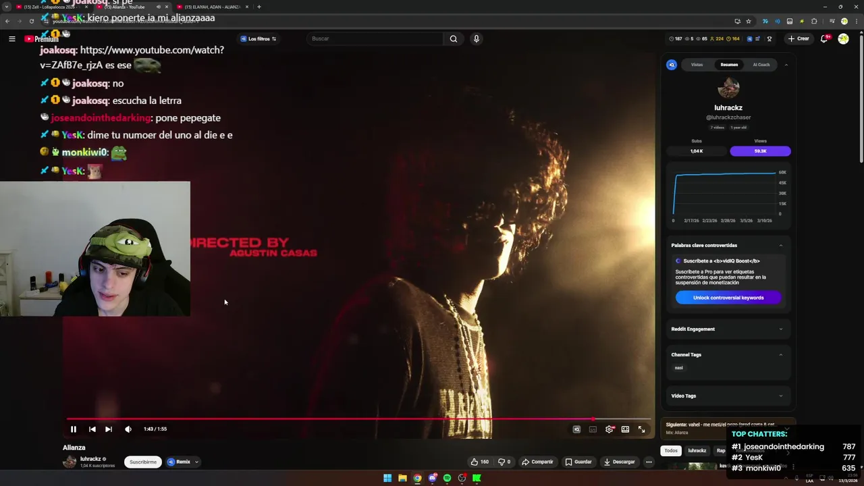Open the 'Crear' create button

799,38
